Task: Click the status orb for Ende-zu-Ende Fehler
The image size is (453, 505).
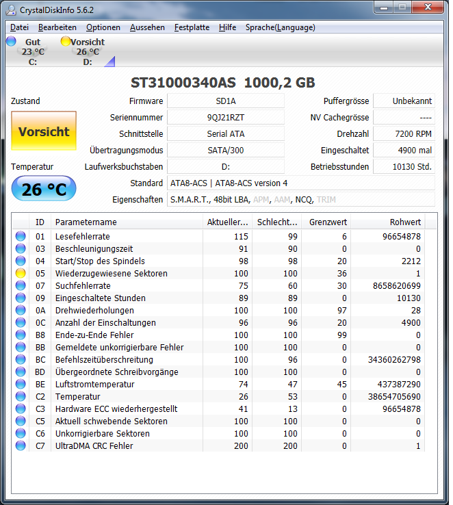Action: click(x=21, y=335)
